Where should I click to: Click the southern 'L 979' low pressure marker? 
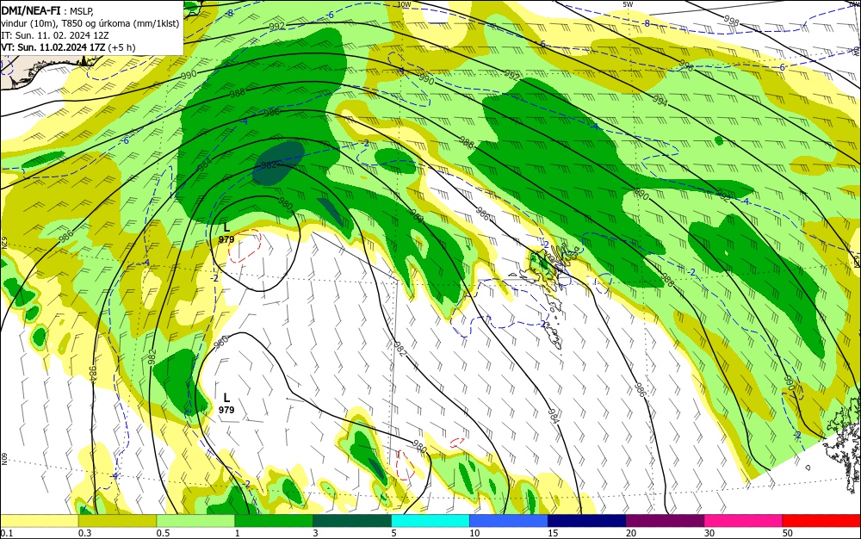point(226,403)
